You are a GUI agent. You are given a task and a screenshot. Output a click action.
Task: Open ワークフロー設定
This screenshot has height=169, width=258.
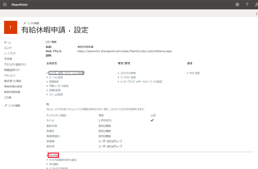[128, 77]
